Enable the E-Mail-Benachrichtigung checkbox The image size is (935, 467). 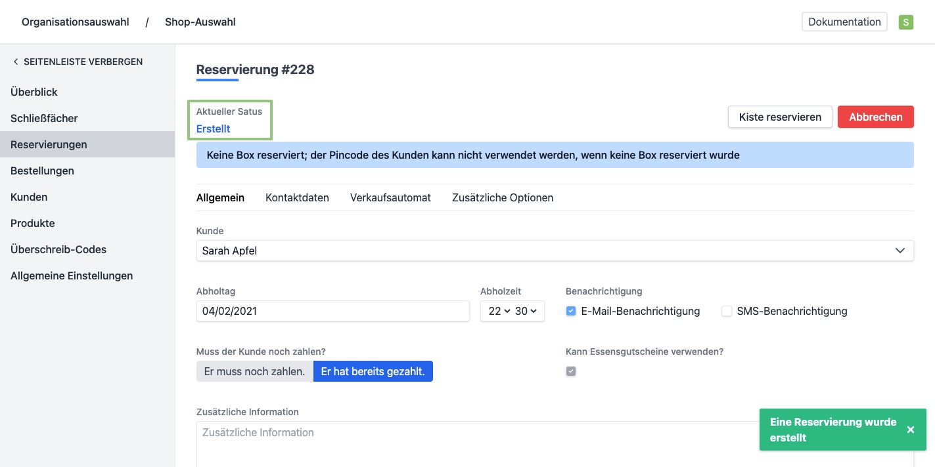[x=571, y=311]
